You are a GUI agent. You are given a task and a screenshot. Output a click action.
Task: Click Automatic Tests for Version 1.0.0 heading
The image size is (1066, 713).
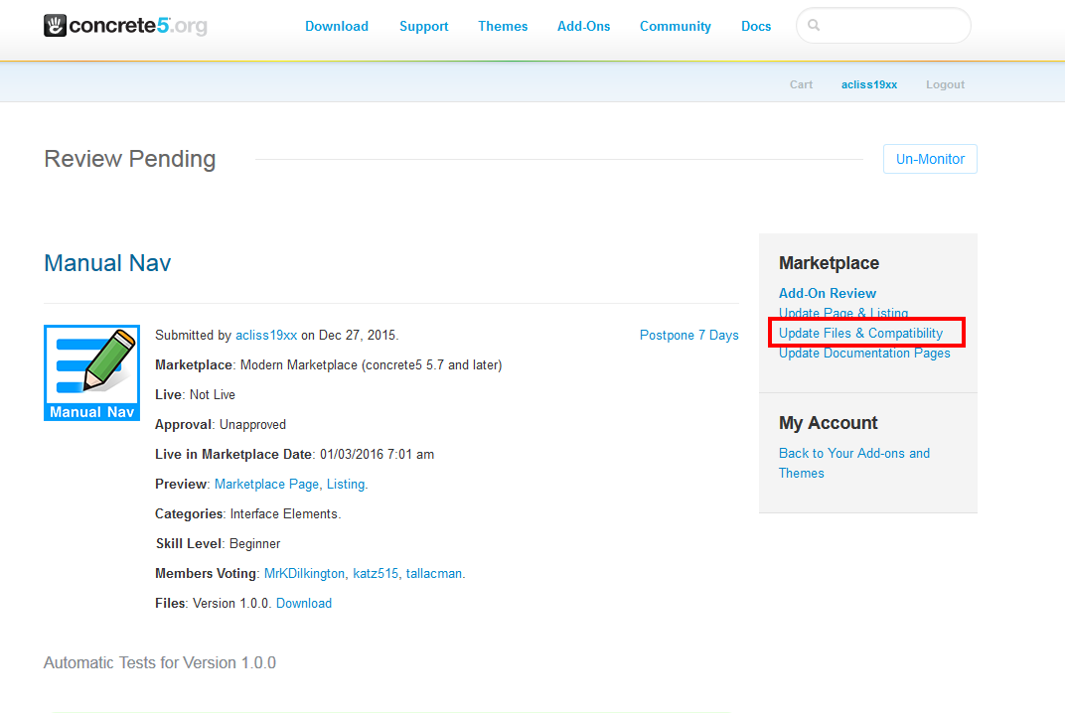coord(160,662)
